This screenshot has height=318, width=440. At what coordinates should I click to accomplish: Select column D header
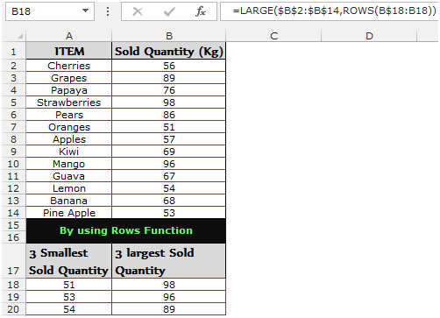(x=369, y=36)
